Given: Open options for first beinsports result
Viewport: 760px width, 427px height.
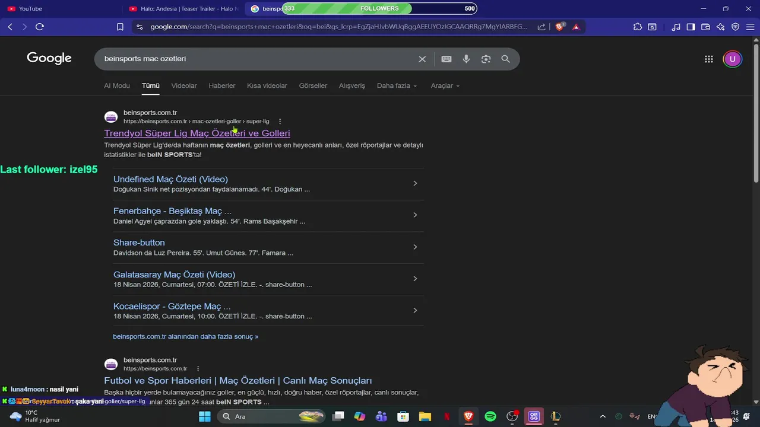Looking at the screenshot, I should [280, 121].
